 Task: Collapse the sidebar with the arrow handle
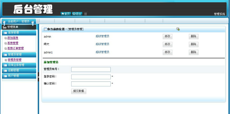tap(39, 77)
